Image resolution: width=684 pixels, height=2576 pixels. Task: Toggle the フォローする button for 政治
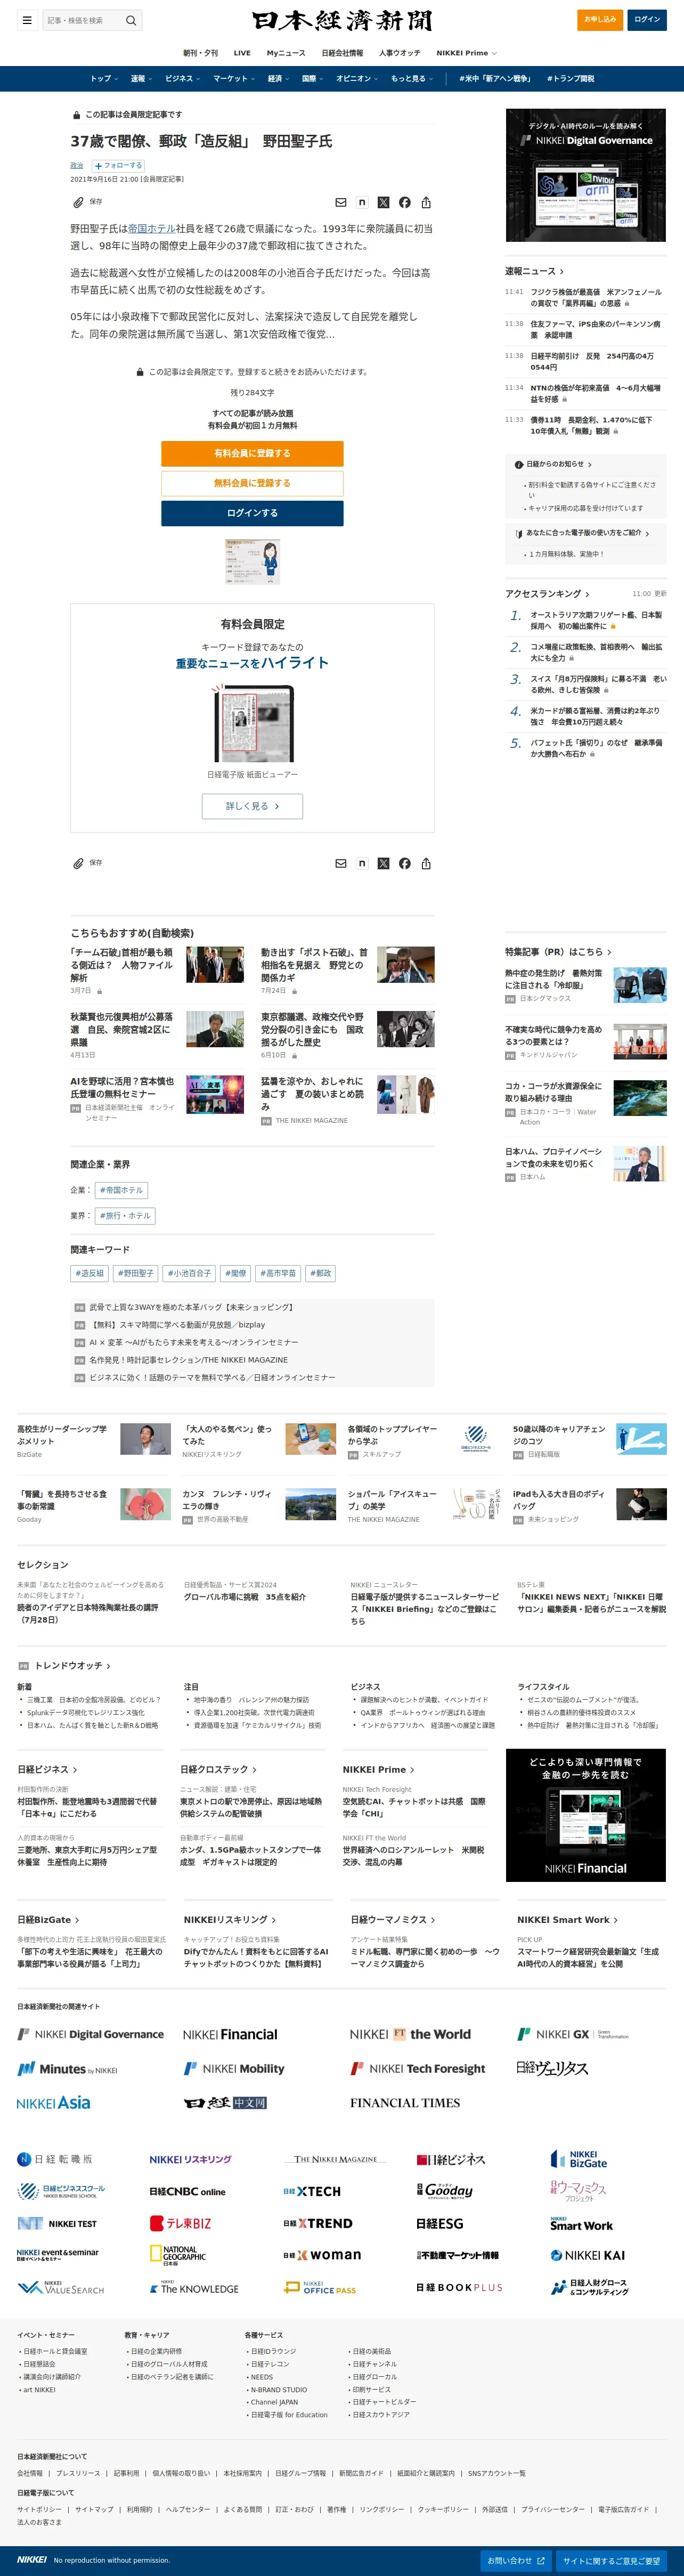click(119, 165)
